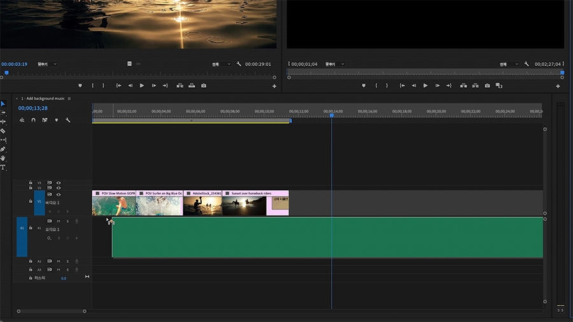Image resolution: width=573 pixels, height=322 pixels.
Task: Hide video track V1 with the eye icon
Action: [59, 195]
